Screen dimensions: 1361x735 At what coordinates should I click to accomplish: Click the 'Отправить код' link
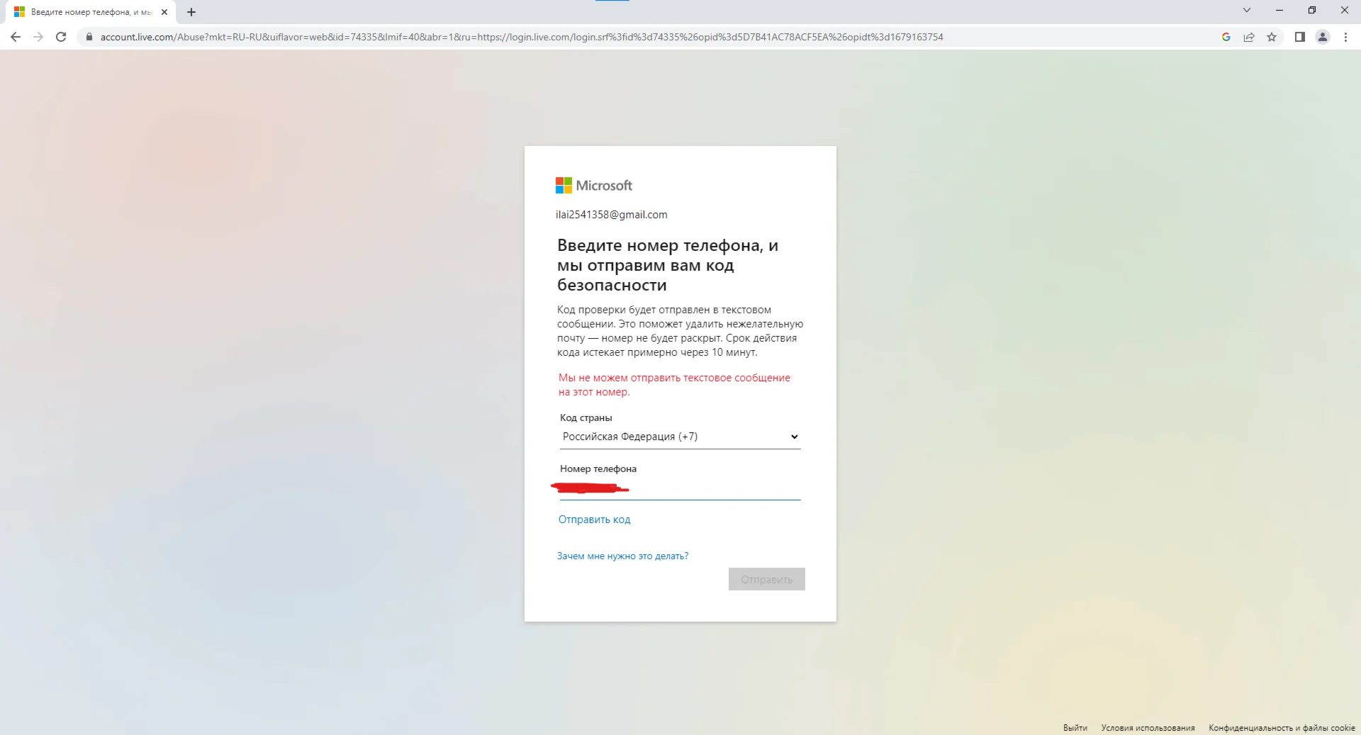594,520
